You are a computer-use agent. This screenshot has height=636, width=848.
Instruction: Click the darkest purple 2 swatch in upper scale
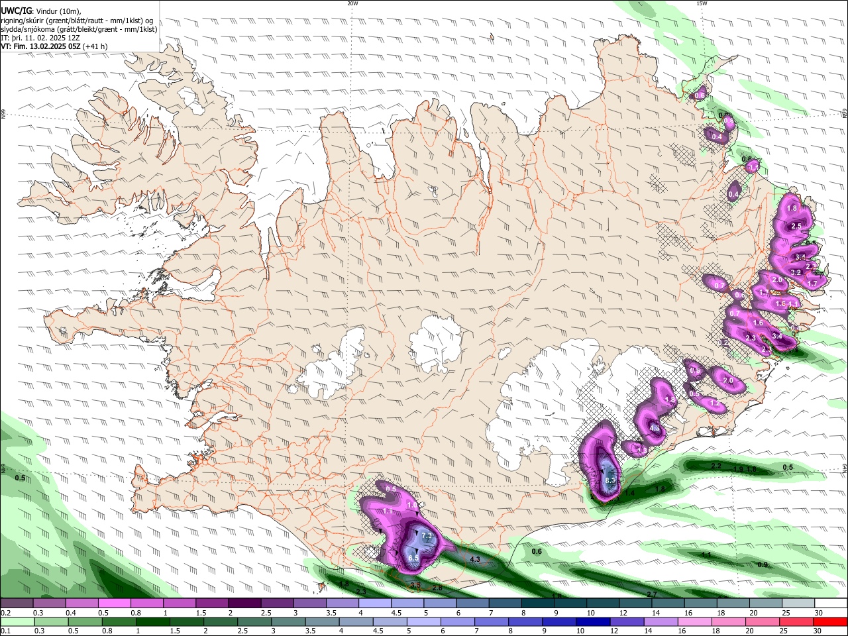243,603
